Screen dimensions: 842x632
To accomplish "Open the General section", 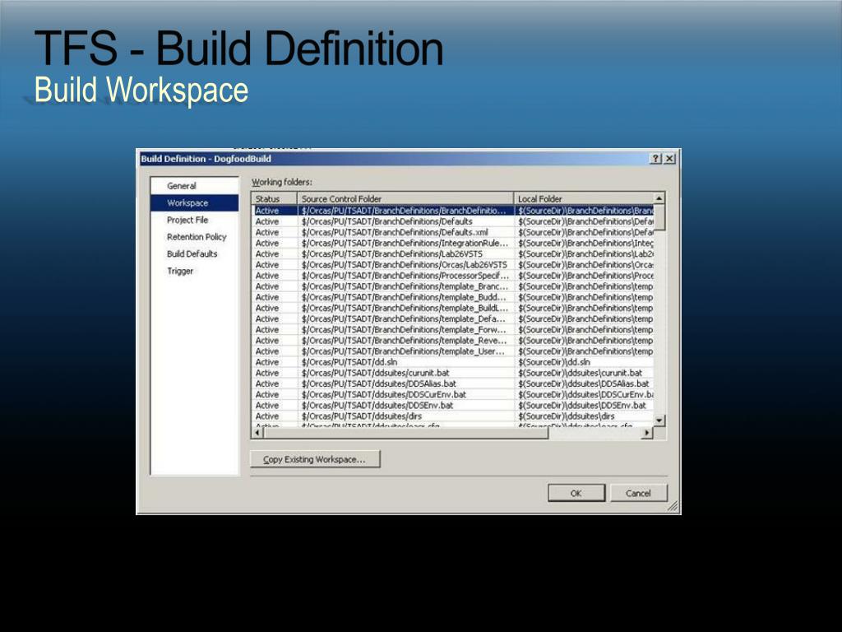I will pyautogui.click(x=182, y=186).
